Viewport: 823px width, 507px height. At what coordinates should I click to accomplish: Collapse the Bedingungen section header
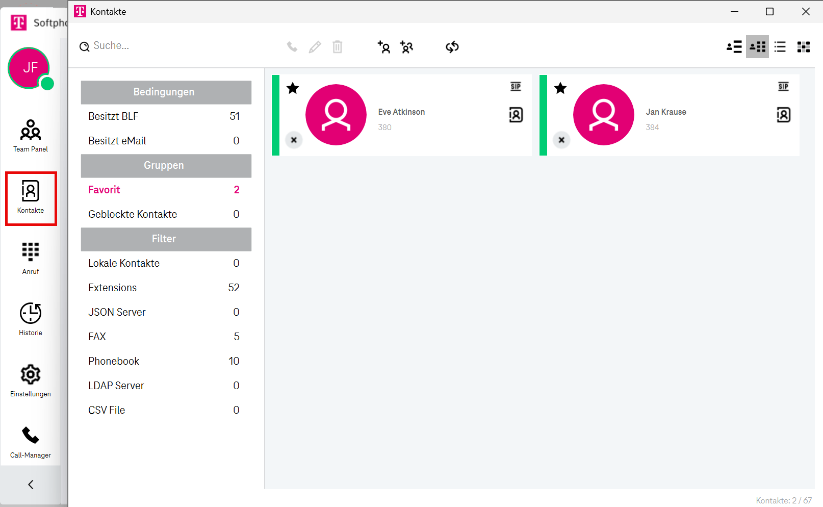(166, 92)
